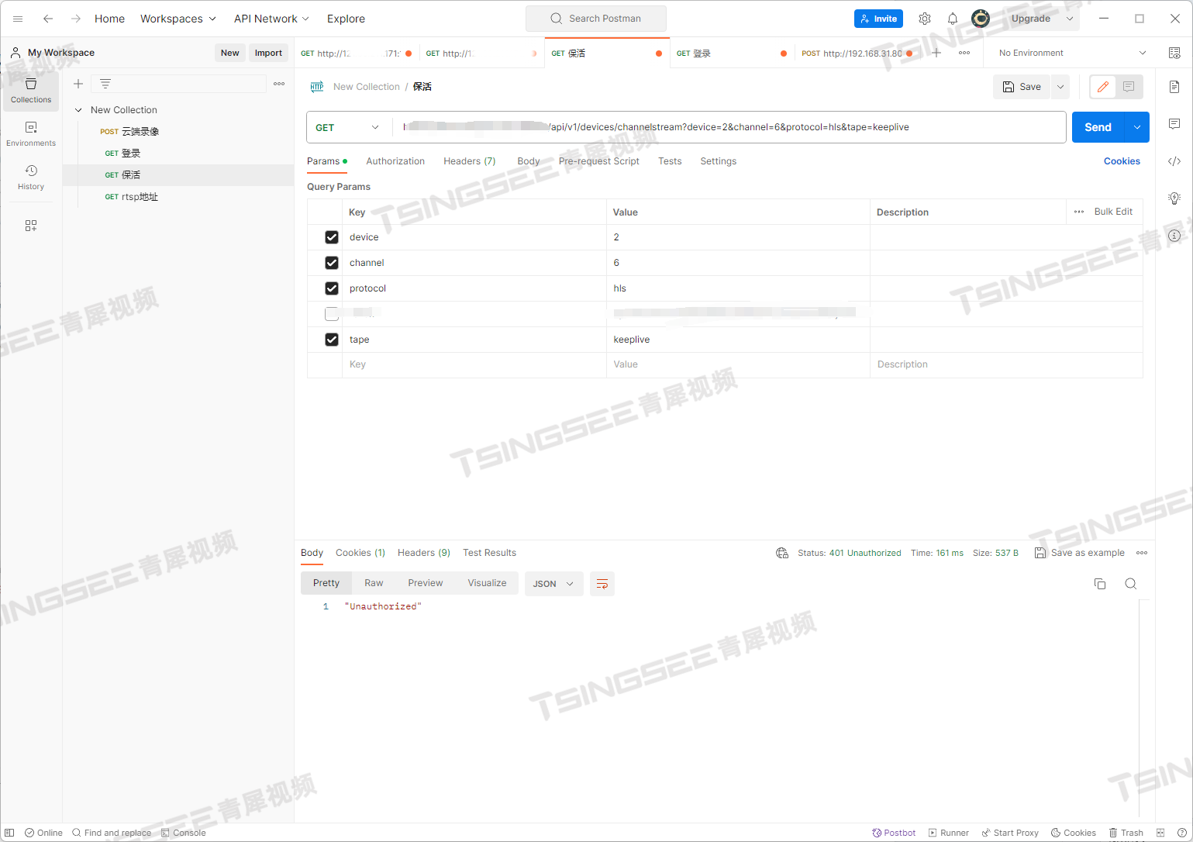Screen dimensions: 1193x842
Task: Open the configure workspace sidebar icon
Action: pyautogui.click(x=31, y=226)
